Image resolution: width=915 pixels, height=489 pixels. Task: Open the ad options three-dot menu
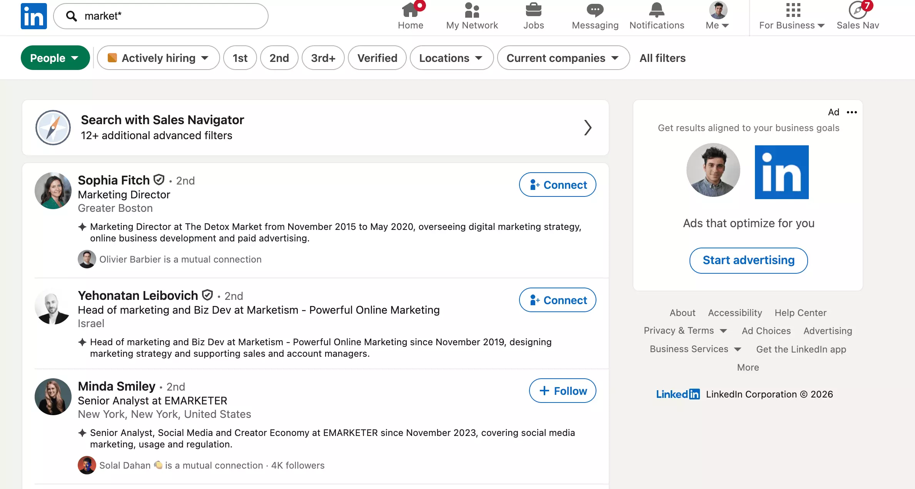pos(852,112)
